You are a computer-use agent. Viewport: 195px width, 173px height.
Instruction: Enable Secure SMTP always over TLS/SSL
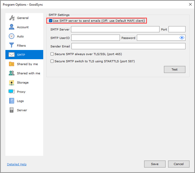(x=52, y=54)
